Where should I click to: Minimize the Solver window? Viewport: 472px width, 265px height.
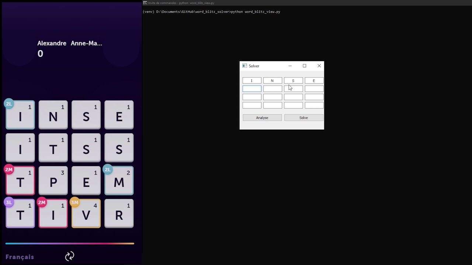[x=290, y=66]
